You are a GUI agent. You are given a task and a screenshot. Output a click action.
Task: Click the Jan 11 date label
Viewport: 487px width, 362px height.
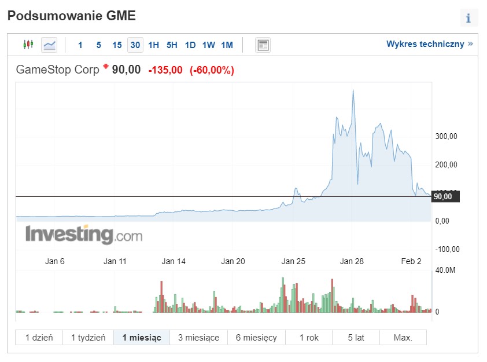click(115, 261)
